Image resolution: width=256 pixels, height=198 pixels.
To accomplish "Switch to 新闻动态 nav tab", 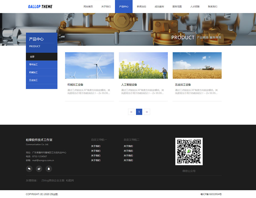I will click(141, 7).
